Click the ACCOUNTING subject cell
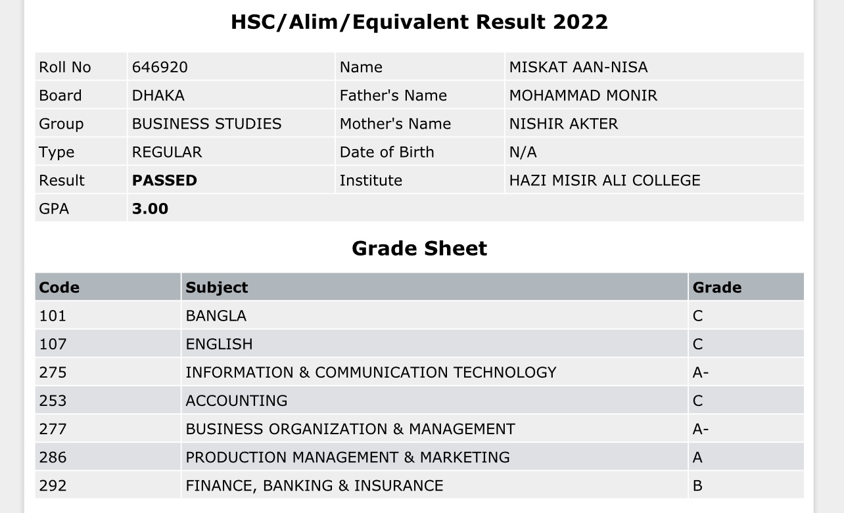This screenshot has height=513, width=844. pos(434,400)
